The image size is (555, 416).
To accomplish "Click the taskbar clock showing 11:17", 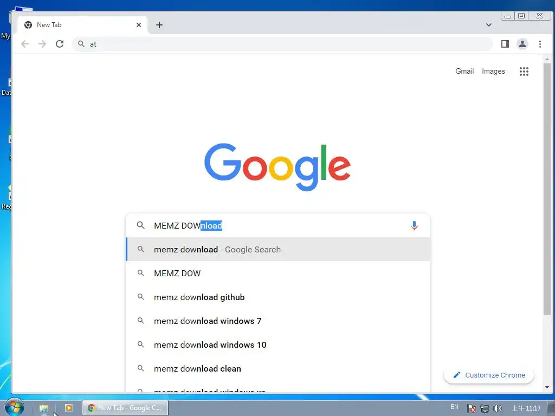I will (x=526, y=408).
